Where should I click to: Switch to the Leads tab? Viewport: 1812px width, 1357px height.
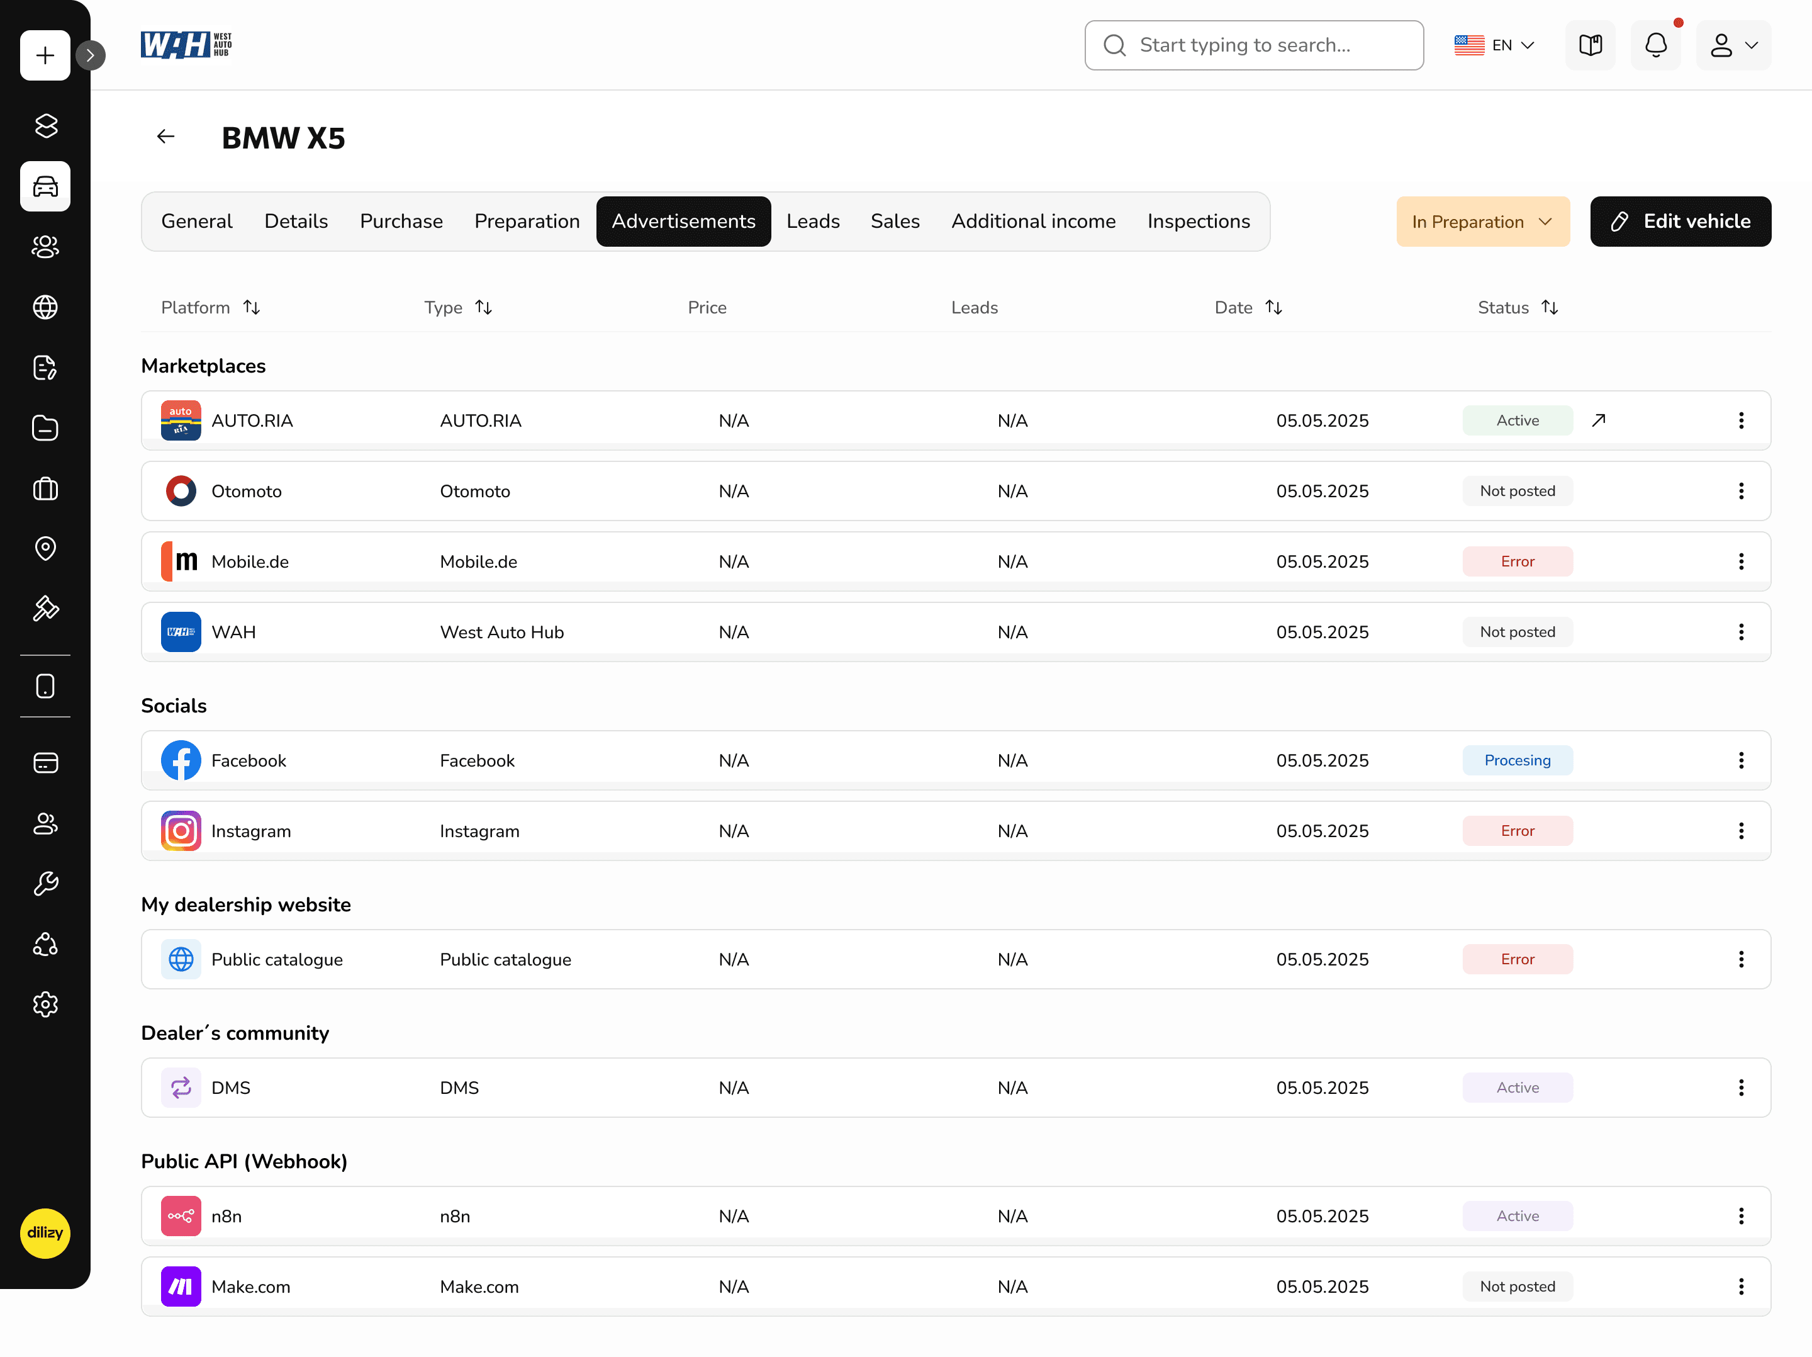pos(813,222)
